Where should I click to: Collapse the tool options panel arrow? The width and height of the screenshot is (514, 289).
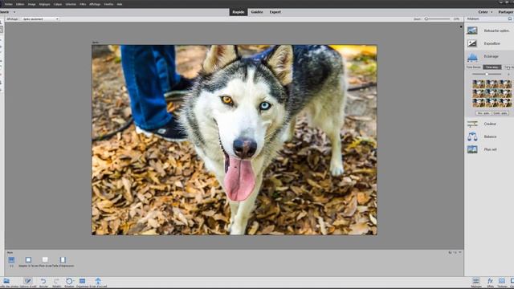[x=460, y=253]
